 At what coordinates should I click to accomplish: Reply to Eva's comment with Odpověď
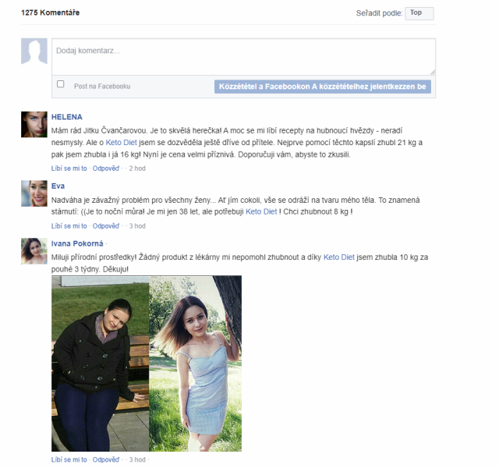point(106,226)
